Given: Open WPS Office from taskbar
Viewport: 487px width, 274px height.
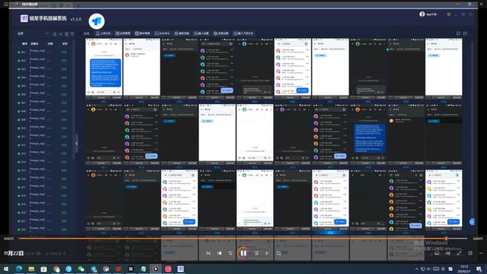Looking at the screenshot, I should (118, 269).
